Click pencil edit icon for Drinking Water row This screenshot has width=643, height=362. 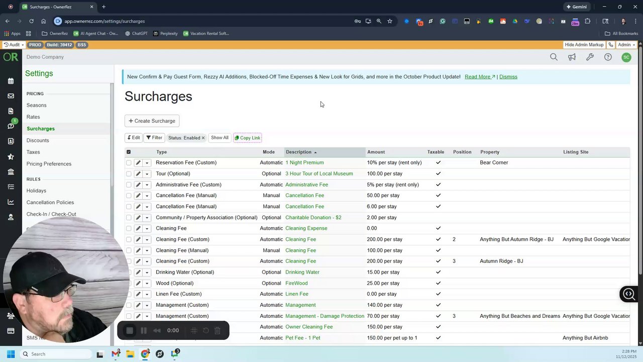click(138, 273)
